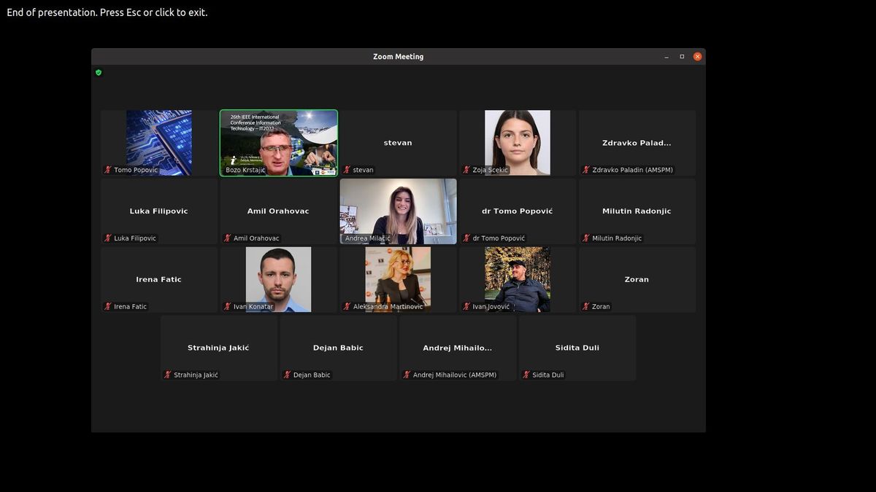
Task: Minimize the Zoom Meeting window
Action: (666, 57)
